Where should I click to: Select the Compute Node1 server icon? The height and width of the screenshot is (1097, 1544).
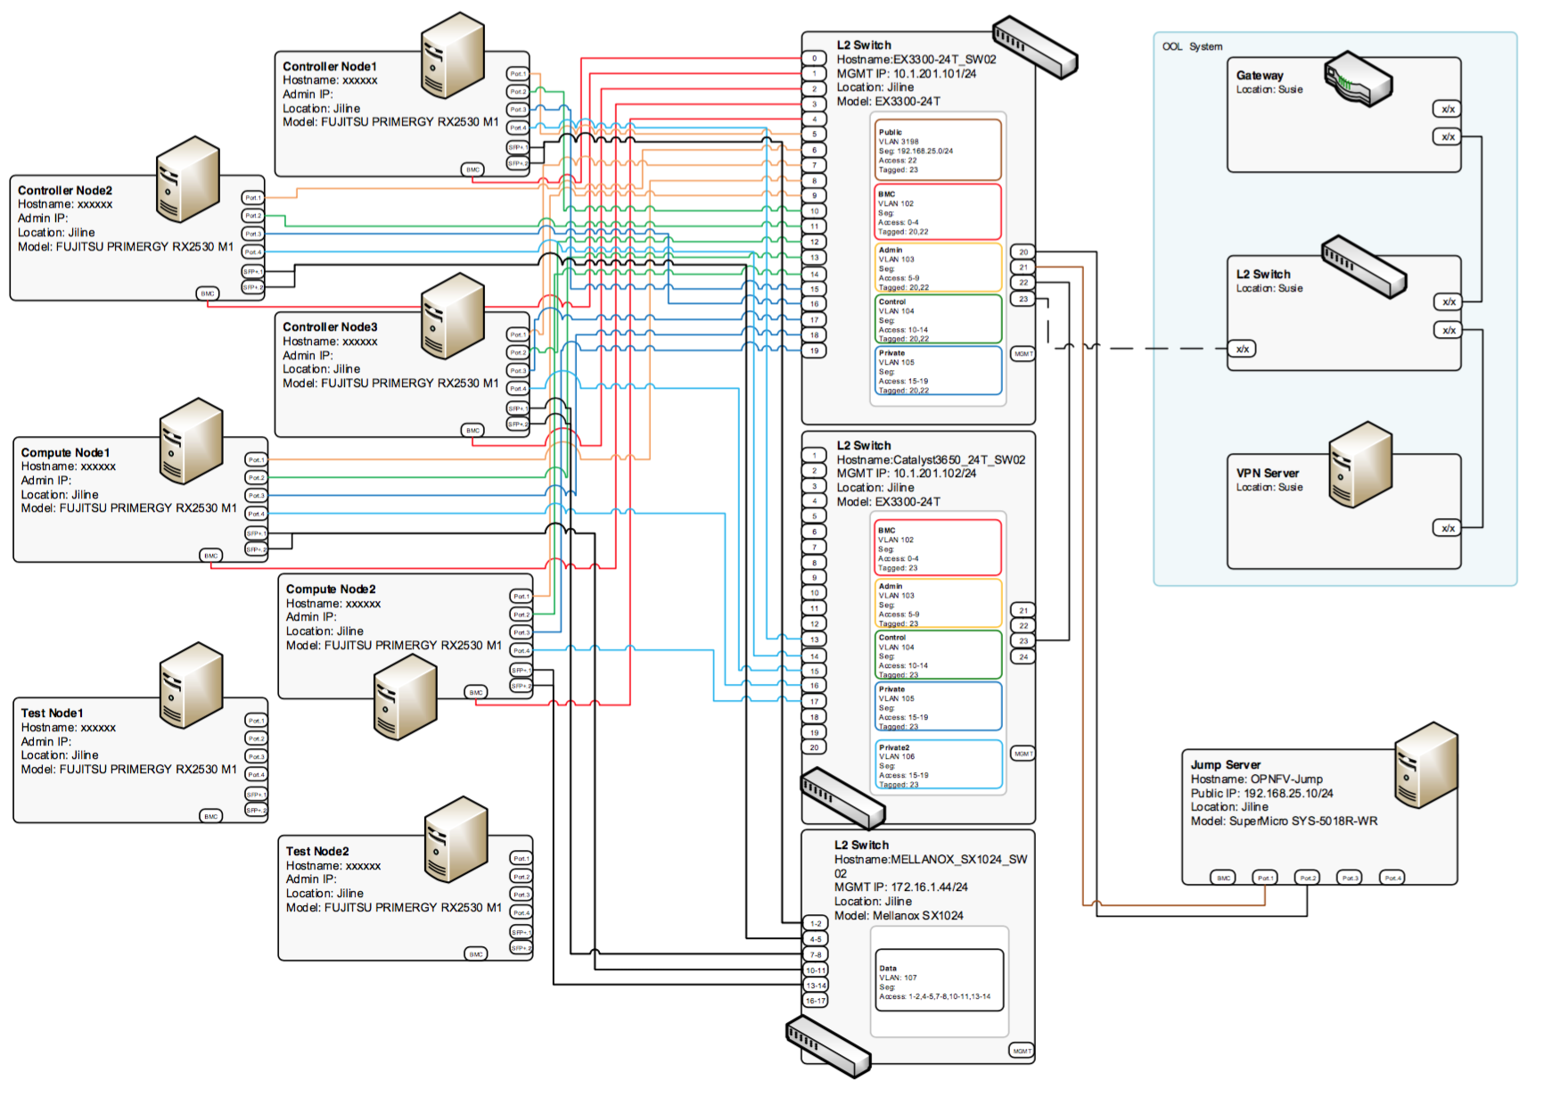[x=191, y=441]
